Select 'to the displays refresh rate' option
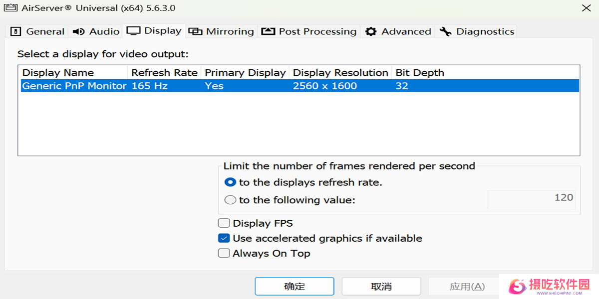The image size is (599, 299). point(230,182)
